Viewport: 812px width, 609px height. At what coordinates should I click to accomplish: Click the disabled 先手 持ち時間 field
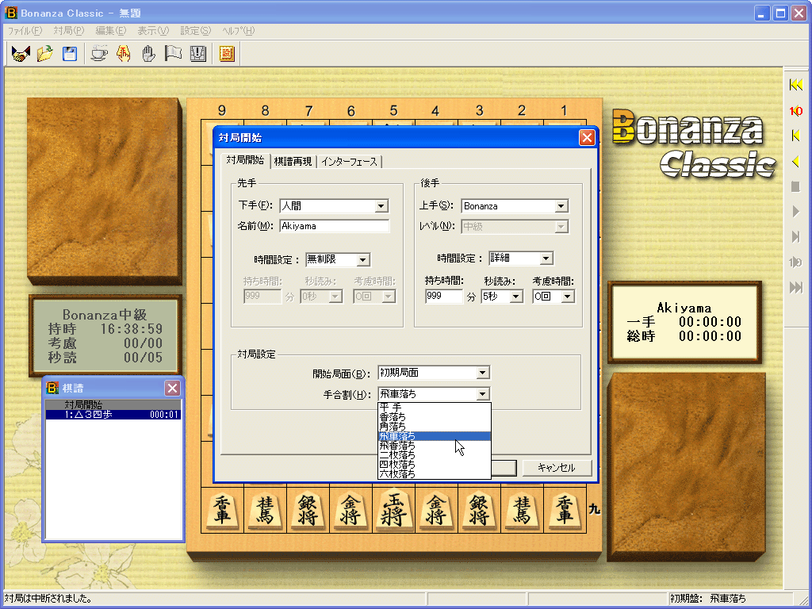[262, 297]
